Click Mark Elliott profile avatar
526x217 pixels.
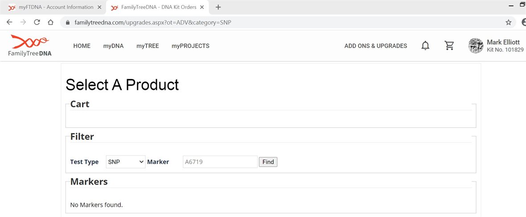(476, 46)
